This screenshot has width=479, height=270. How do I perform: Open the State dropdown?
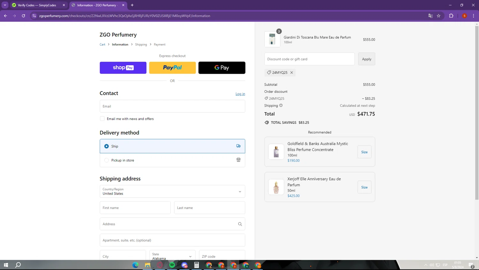pyautogui.click(x=172, y=256)
